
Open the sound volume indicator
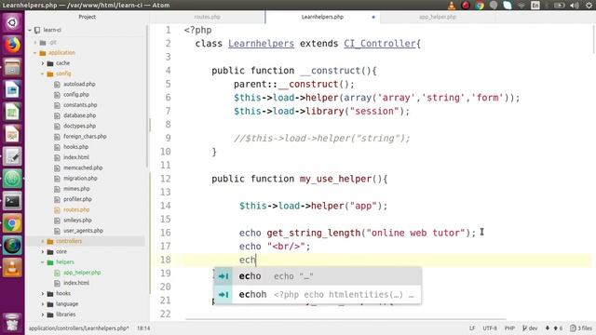coord(575,5)
